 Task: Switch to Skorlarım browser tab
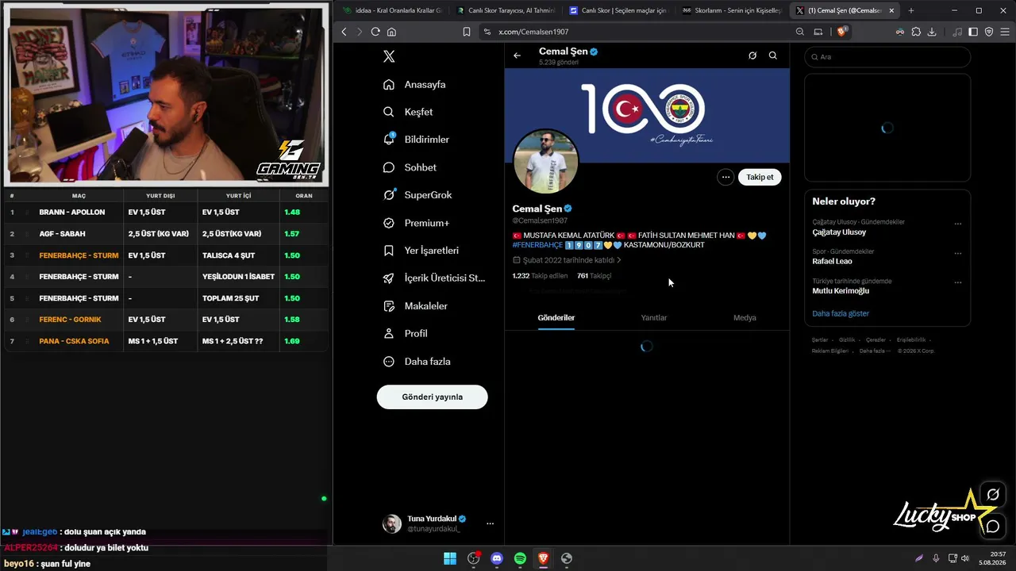tap(731, 10)
